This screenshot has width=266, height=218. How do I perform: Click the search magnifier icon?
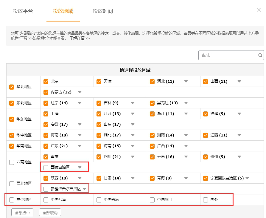pos(260,55)
